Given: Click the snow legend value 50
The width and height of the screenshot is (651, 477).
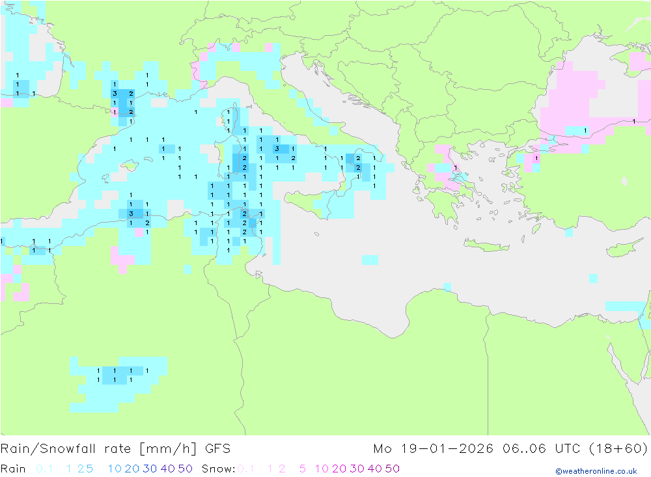Looking at the screenshot, I should (393, 469).
